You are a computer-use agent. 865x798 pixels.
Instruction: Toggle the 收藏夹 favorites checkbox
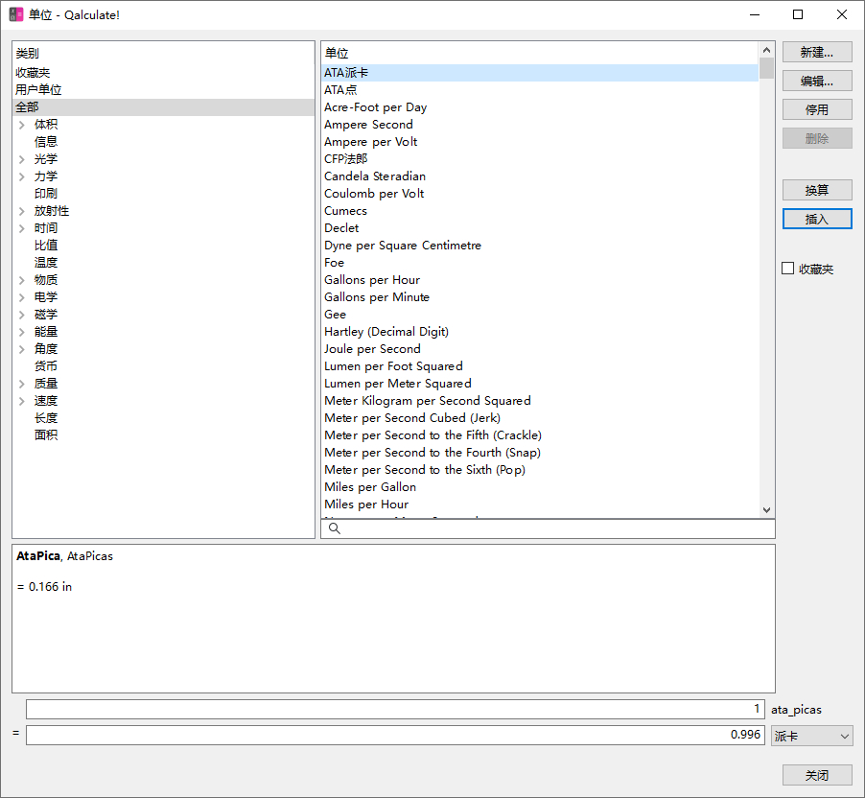787,269
